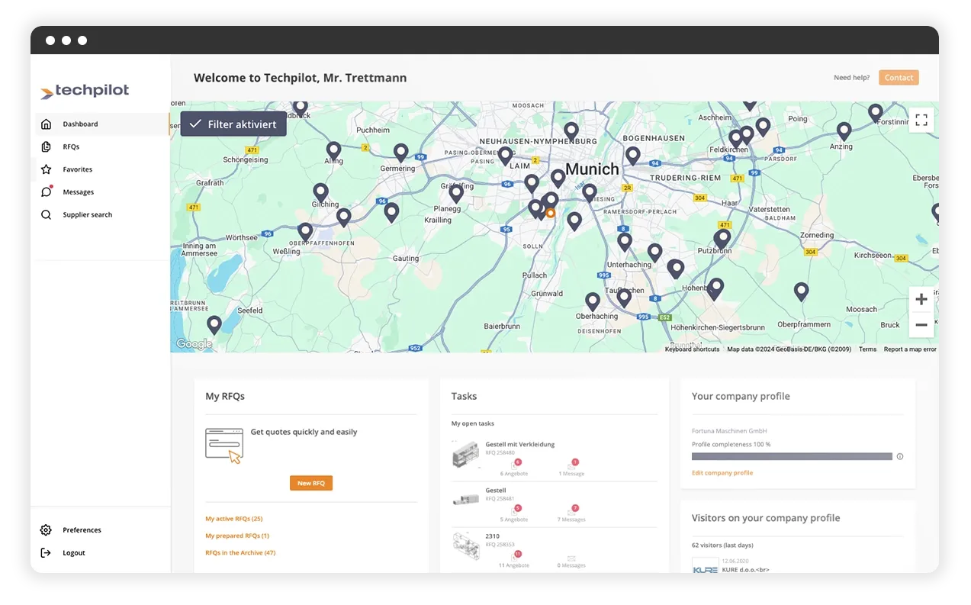Open Dashboard in the sidebar

(x=102, y=124)
